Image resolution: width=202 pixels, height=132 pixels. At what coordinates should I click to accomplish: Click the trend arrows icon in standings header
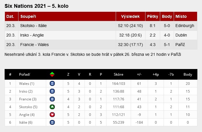click(52, 74)
